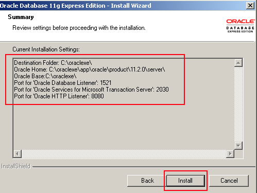This screenshot has width=257, height=193.
Task: Click empty area inside the settings text box
Action: click(x=124, y=127)
